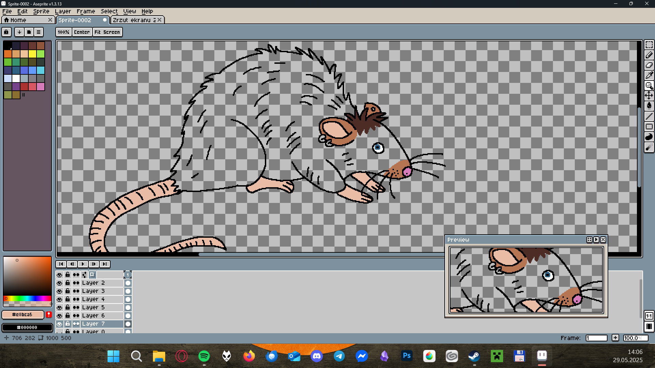Open the palette options menu button
The height and width of the screenshot is (368, 655).
[39, 32]
